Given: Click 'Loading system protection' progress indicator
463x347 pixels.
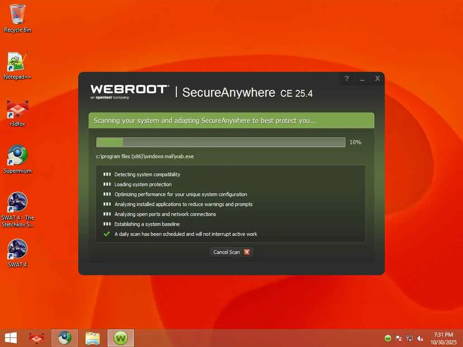Looking at the screenshot, I should [107, 184].
